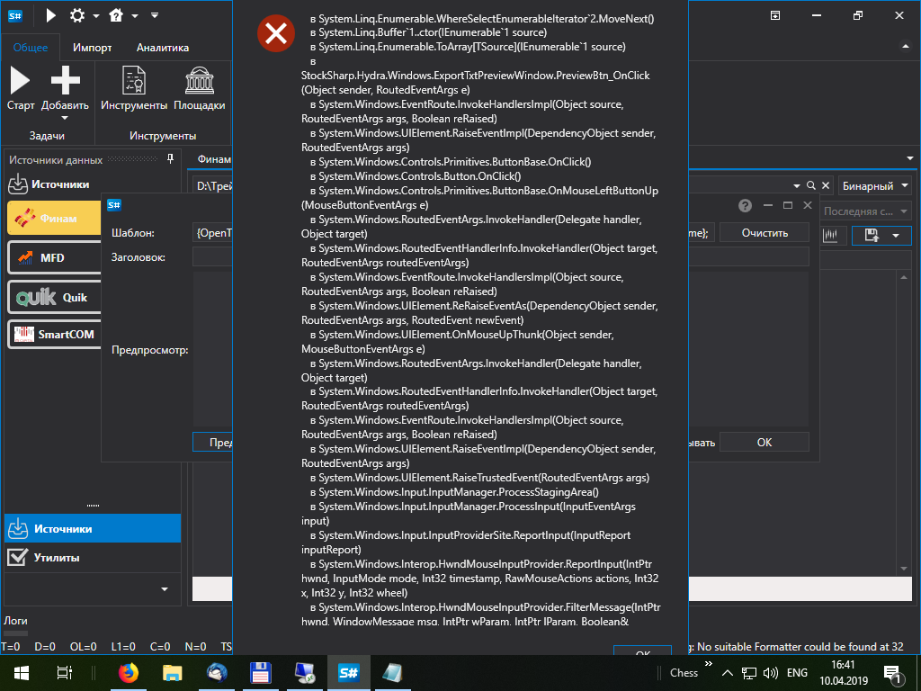Open Firefox from the taskbar

[x=129, y=673]
